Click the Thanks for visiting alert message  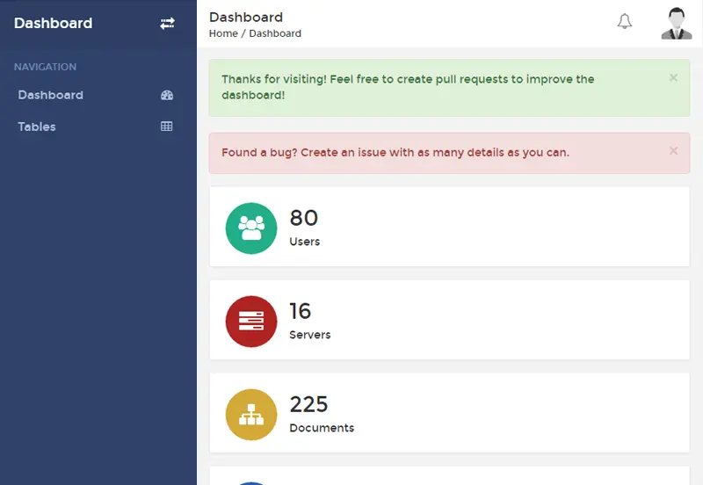click(x=408, y=87)
